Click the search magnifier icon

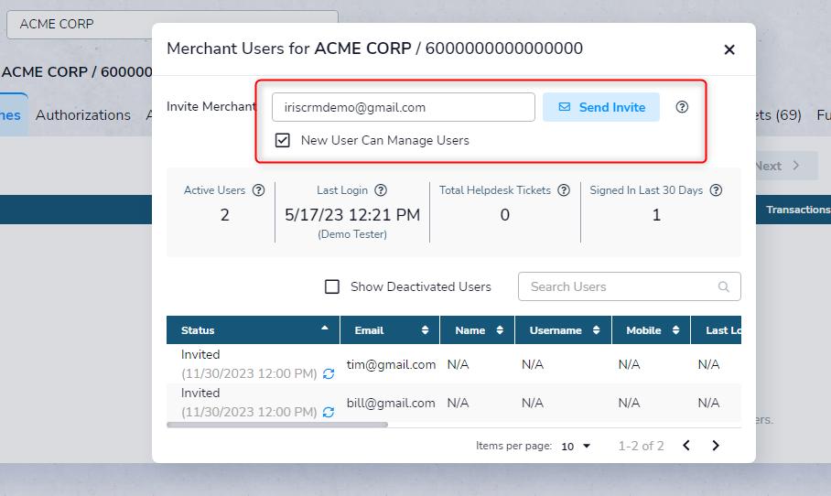(x=723, y=286)
